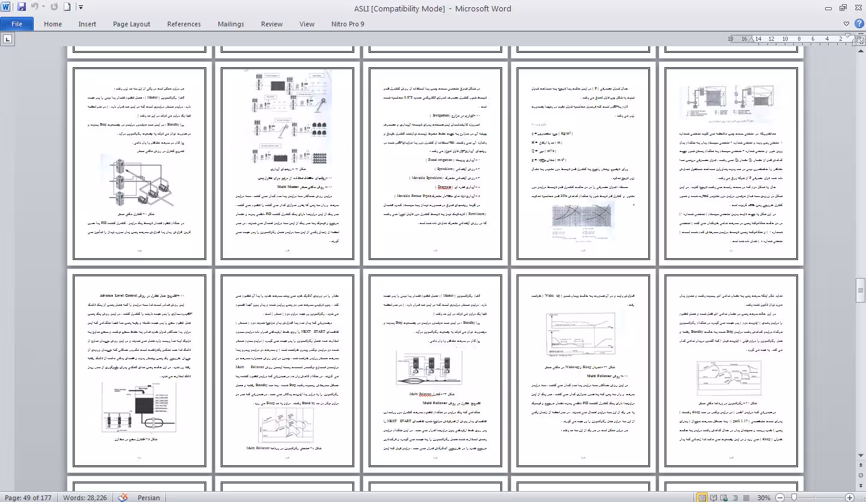Click the proofing errors icon in the status bar

pos(123,497)
